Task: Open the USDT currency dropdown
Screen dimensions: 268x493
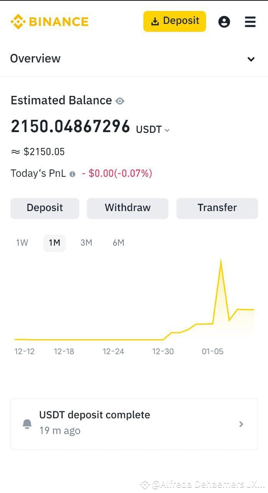Action: (167, 130)
